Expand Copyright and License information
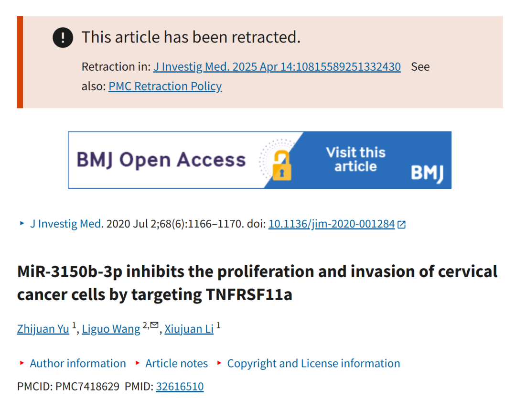 tap(313, 363)
